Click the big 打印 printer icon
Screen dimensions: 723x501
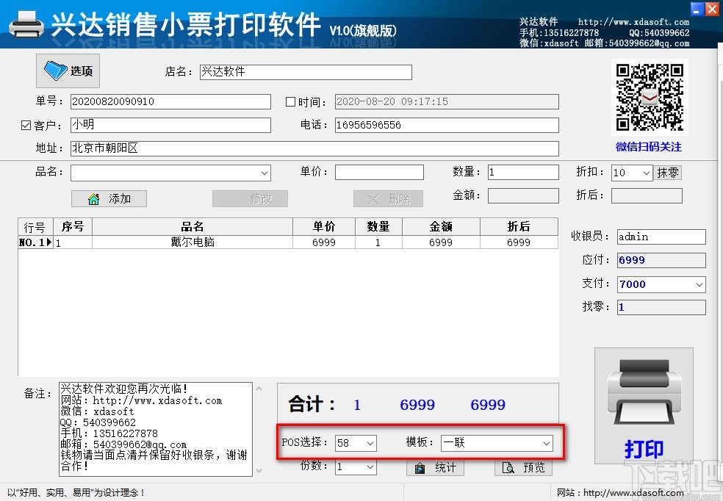click(x=643, y=400)
